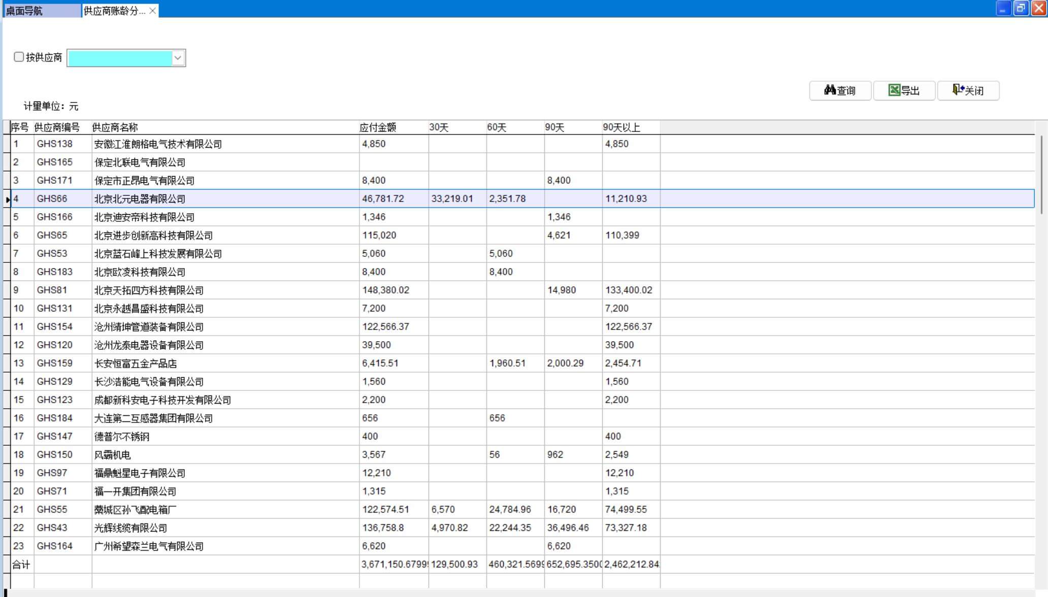This screenshot has height=597, width=1048.
Task: Close the 供应商账龄分析 tab with its X
Action: pos(152,11)
